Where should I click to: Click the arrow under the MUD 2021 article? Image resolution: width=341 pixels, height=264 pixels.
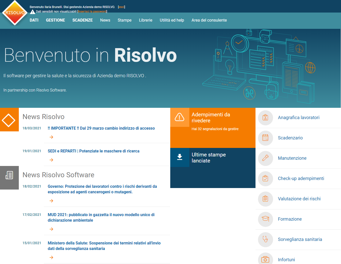[x=51, y=229]
